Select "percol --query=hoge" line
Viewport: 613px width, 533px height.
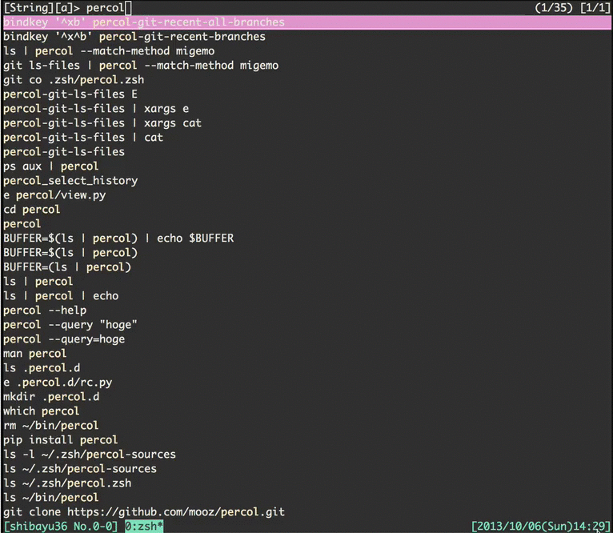[64, 339]
